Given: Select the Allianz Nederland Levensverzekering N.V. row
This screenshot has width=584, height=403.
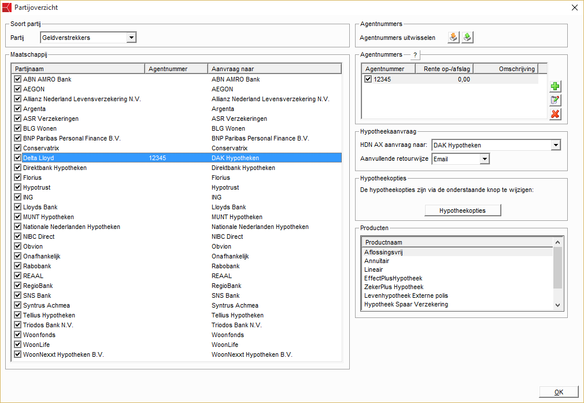Looking at the screenshot, I should [177, 99].
